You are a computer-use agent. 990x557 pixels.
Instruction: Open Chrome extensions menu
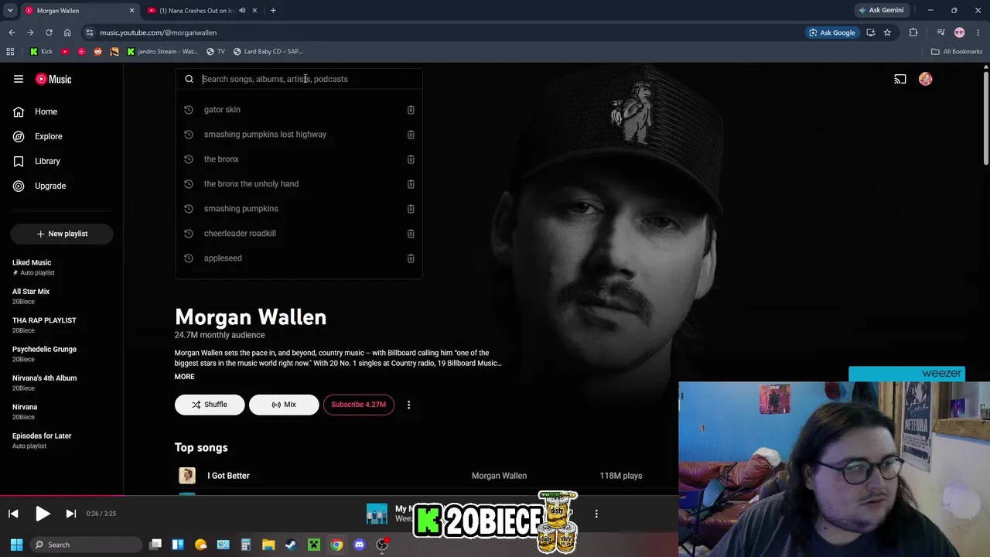(x=913, y=32)
